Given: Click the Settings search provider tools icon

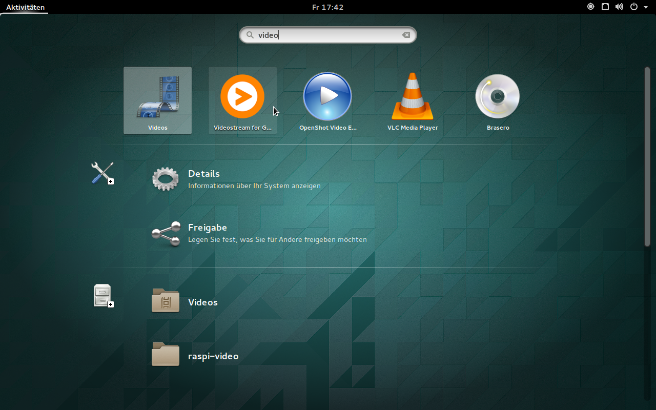Looking at the screenshot, I should click(102, 173).
